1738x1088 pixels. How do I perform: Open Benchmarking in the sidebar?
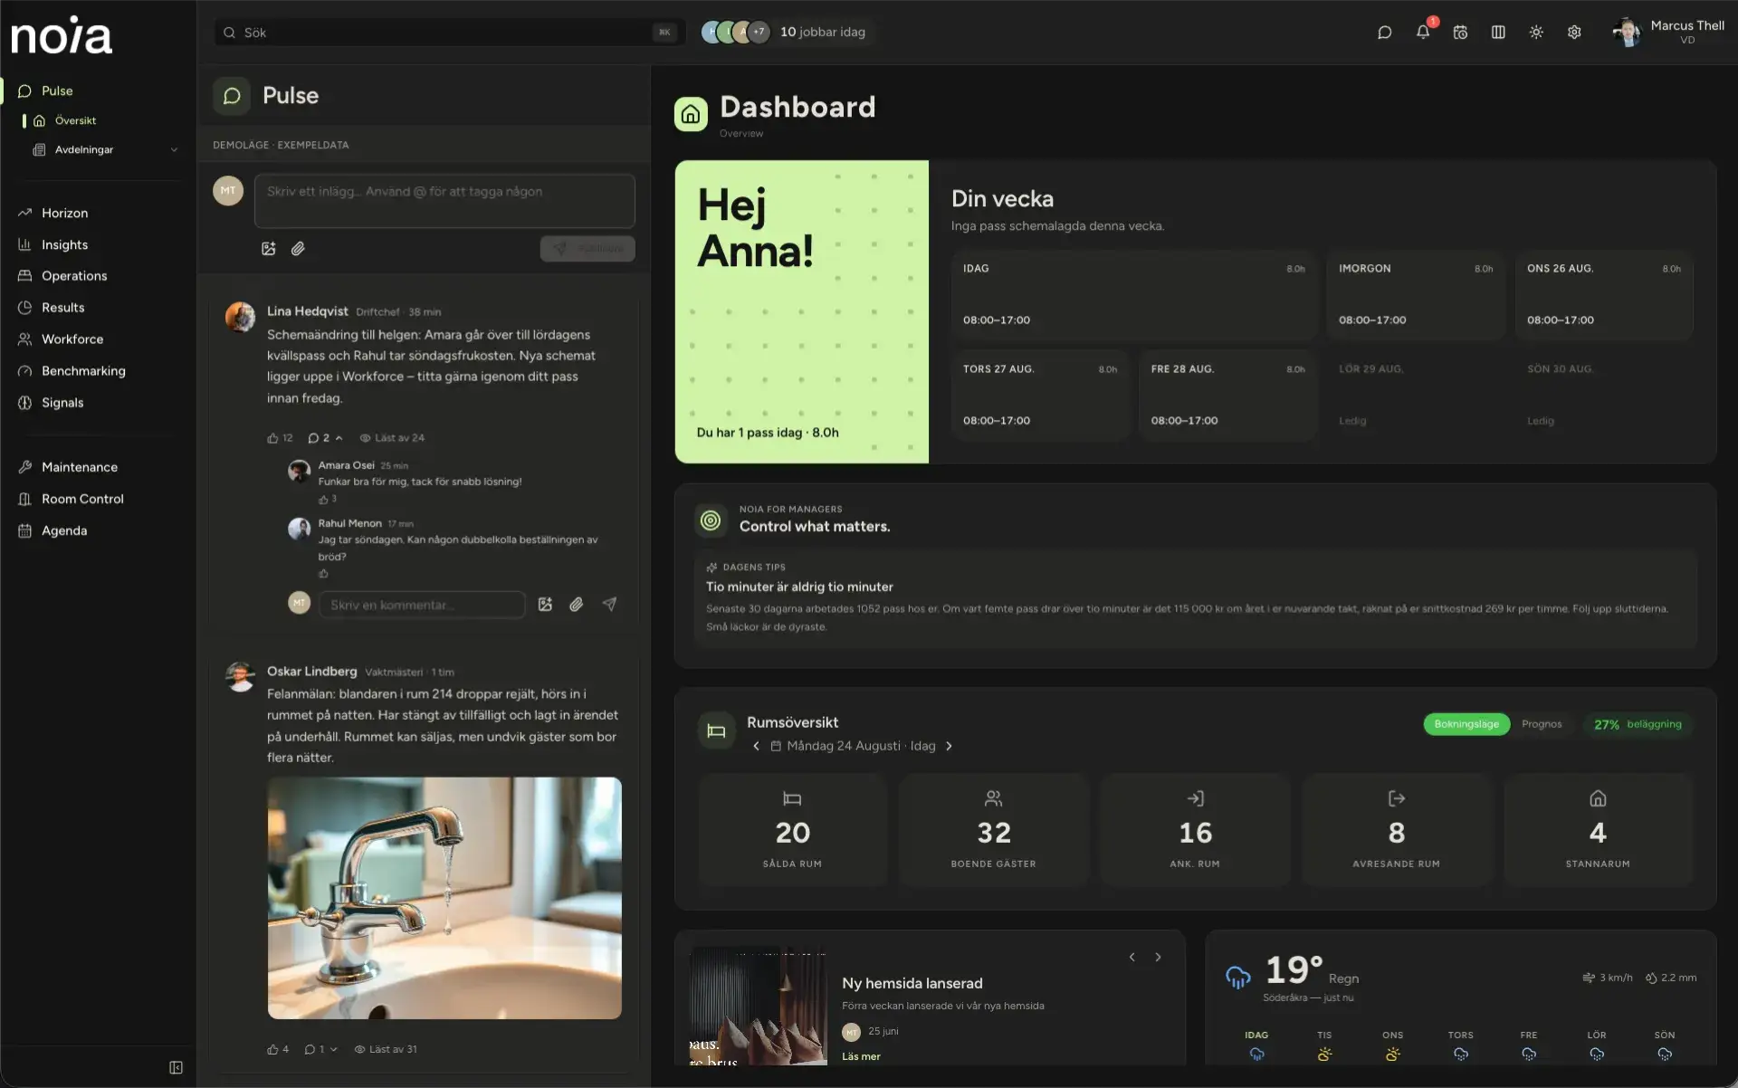pyautogui.click(x=83, y=371)
